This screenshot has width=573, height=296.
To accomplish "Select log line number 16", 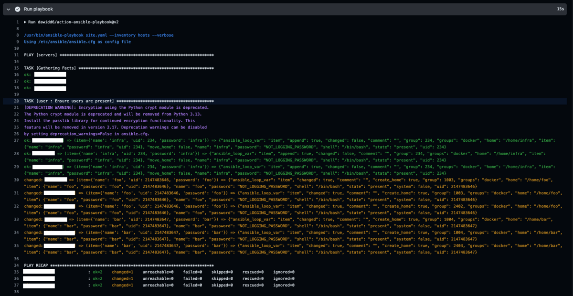I will [x=16, y=75].
